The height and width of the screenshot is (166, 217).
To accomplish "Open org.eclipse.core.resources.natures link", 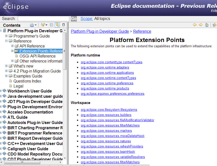I will click(106, 141).
